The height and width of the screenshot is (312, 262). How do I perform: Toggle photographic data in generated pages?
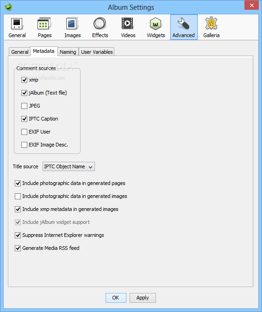[x=18, y=183]
